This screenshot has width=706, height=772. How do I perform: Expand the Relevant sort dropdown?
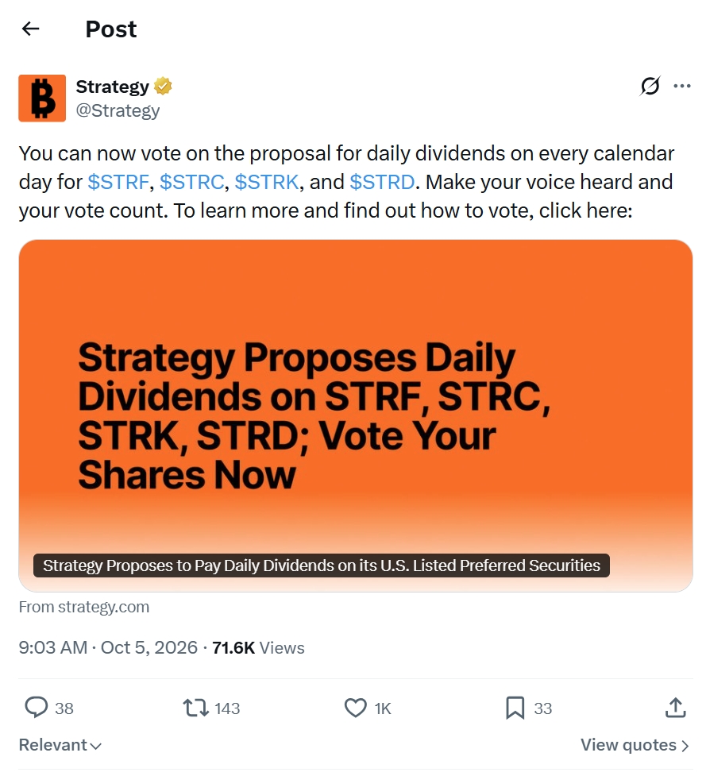click(x=60, y=745)
